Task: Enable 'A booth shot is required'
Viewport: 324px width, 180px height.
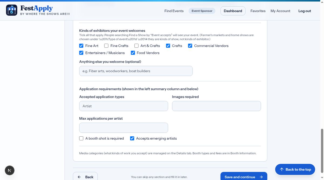Action: pyautogui.click(x=81, y=139)
